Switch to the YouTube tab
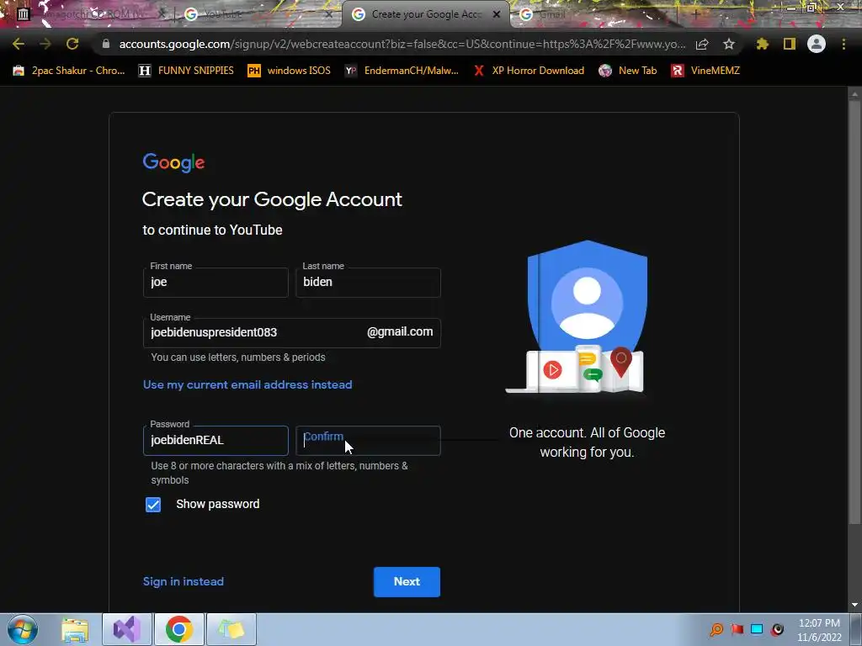862x646 pixels. (253, 14)
